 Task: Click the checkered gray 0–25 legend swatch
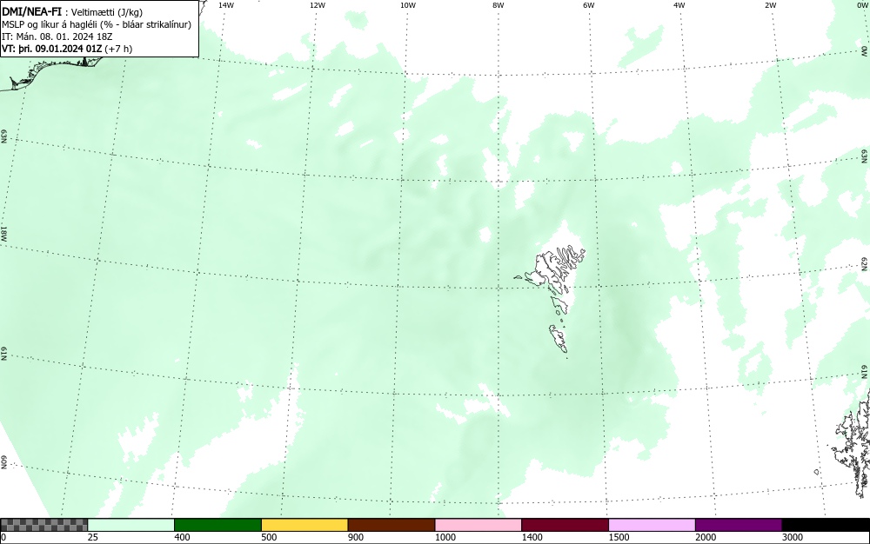pos(43,525)
